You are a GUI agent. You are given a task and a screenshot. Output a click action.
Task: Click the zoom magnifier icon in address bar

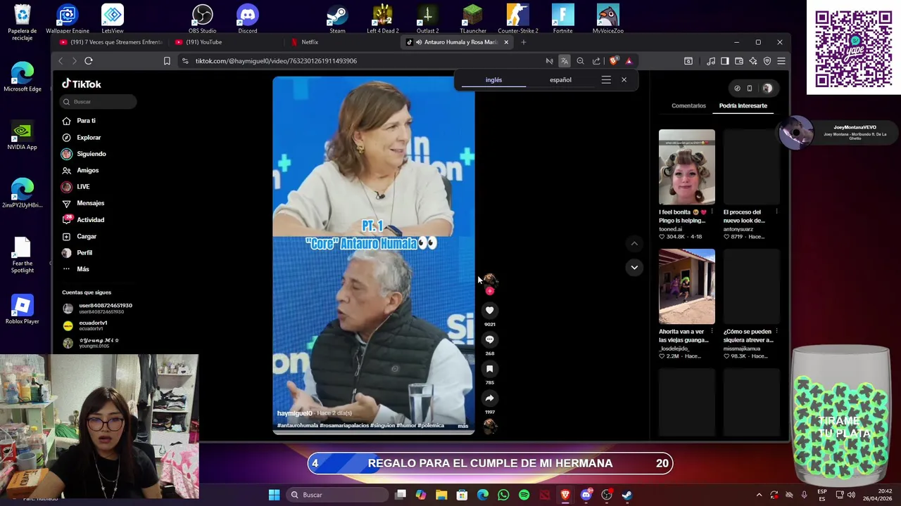(x=581, y=61)
